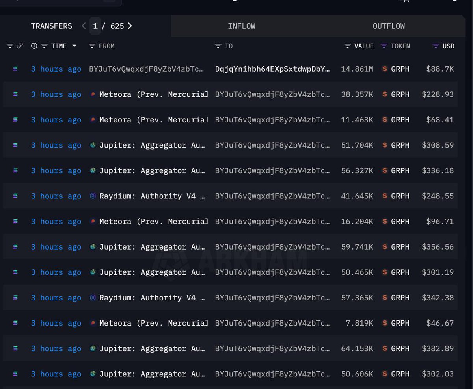Open the VALUE column filter
This screenshot has width=473, height=389.
click(x=348, y=46)
